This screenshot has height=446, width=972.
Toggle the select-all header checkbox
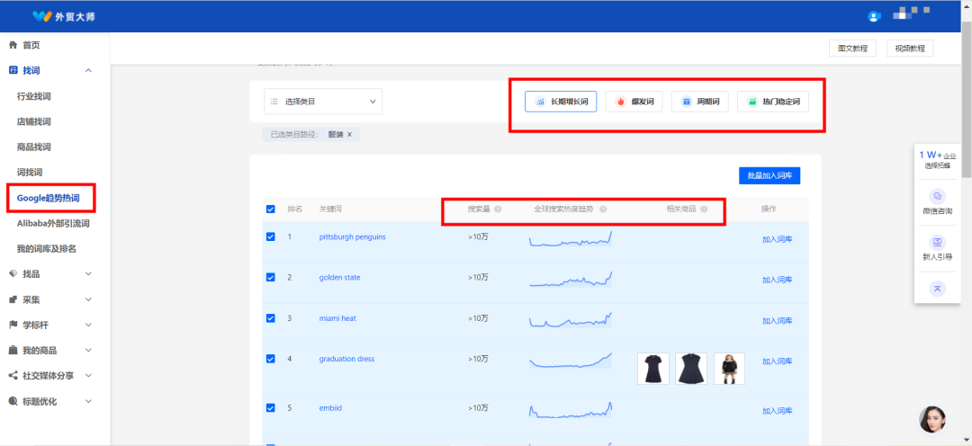coord(270,210)
